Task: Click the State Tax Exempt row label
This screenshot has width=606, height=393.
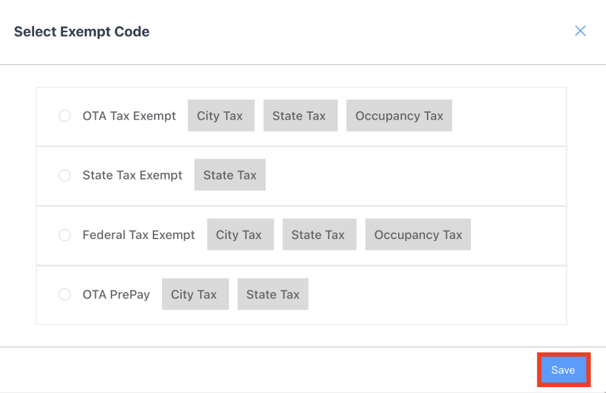Action: point(132,175)
